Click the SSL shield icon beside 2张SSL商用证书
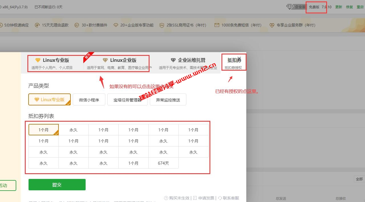Image resolution: width=365 pixels, height=202 pixels. coord(162,25)
